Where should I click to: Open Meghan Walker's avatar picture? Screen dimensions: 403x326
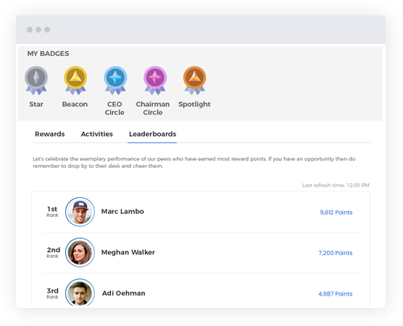(80, 252)
